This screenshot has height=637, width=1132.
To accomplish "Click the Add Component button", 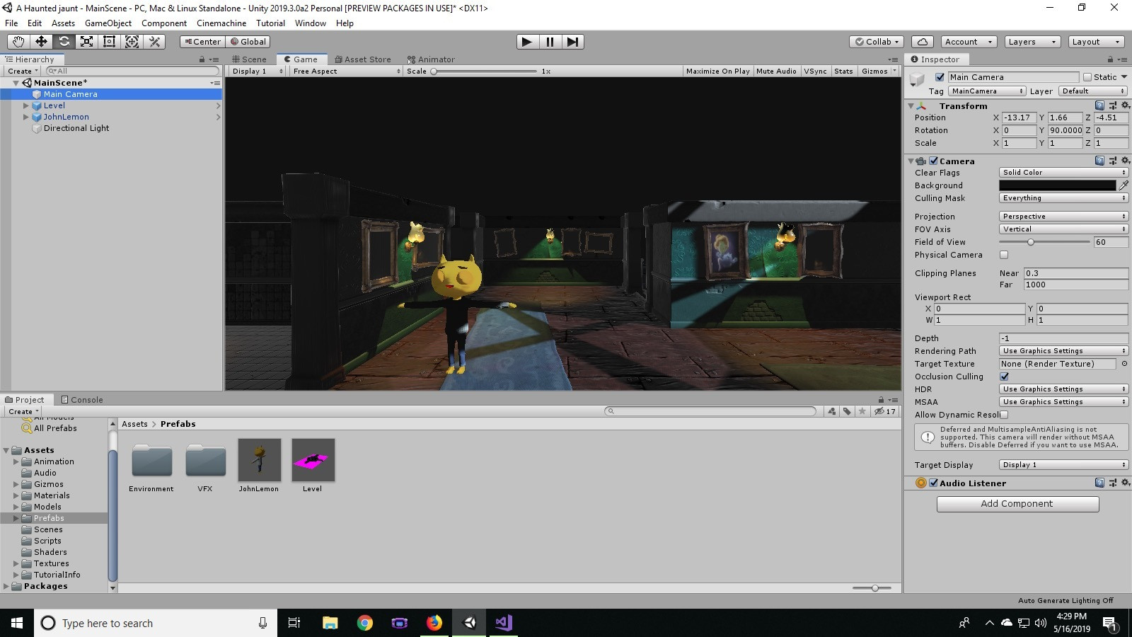I will click(1017, 504).
